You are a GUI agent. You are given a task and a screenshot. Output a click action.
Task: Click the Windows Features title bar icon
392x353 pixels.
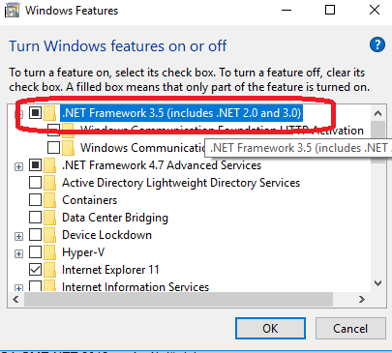pyautogui.click(x=13, y=11)
